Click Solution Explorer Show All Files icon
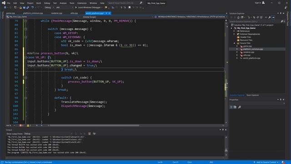This screenshot has width=291, height=164. point(261,17)
